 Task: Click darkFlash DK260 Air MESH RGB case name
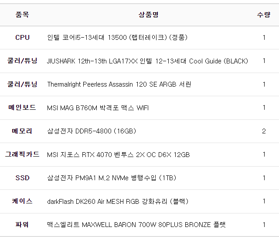coord(117,202)
